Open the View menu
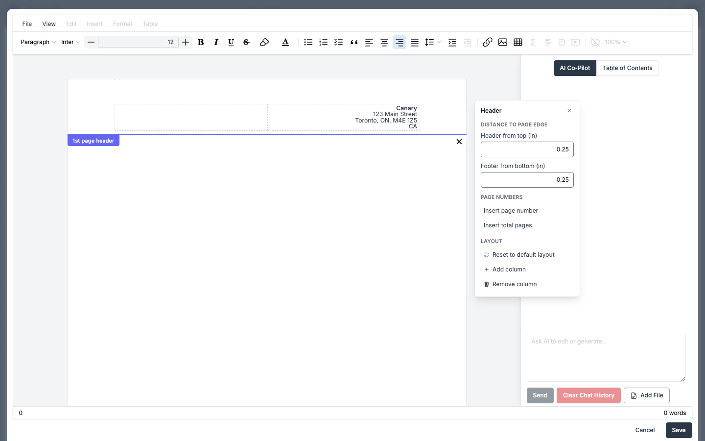 [x=49, y=24]
